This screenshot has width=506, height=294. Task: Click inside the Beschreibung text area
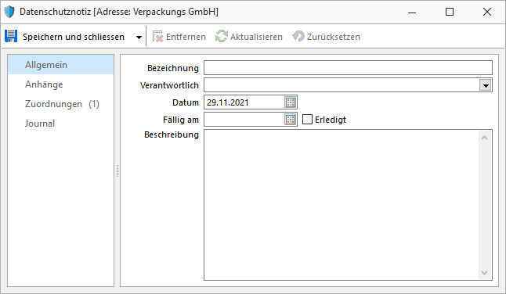click(342, 205)
